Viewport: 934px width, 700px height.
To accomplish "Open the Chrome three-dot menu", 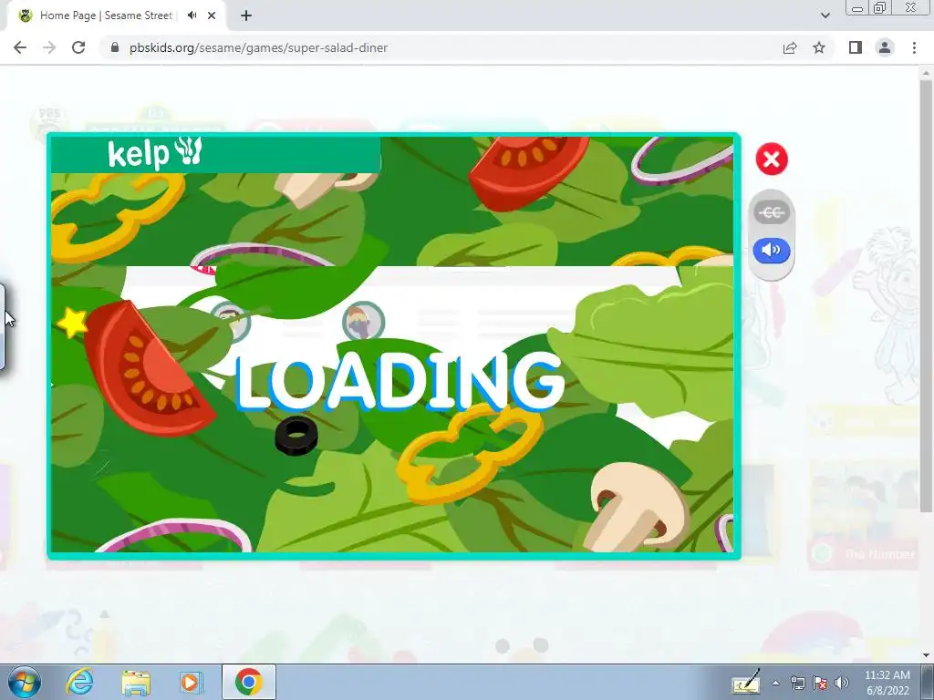I will [914, 47].
